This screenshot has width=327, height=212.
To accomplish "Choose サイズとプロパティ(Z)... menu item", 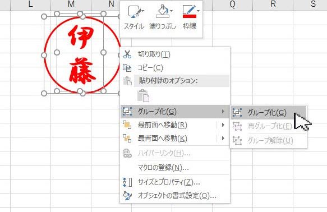I will (x=175, y=182).
